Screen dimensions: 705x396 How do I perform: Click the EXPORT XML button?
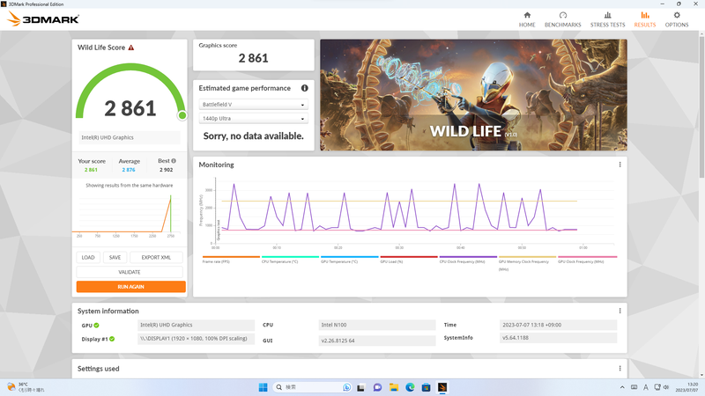pos(156,257)
